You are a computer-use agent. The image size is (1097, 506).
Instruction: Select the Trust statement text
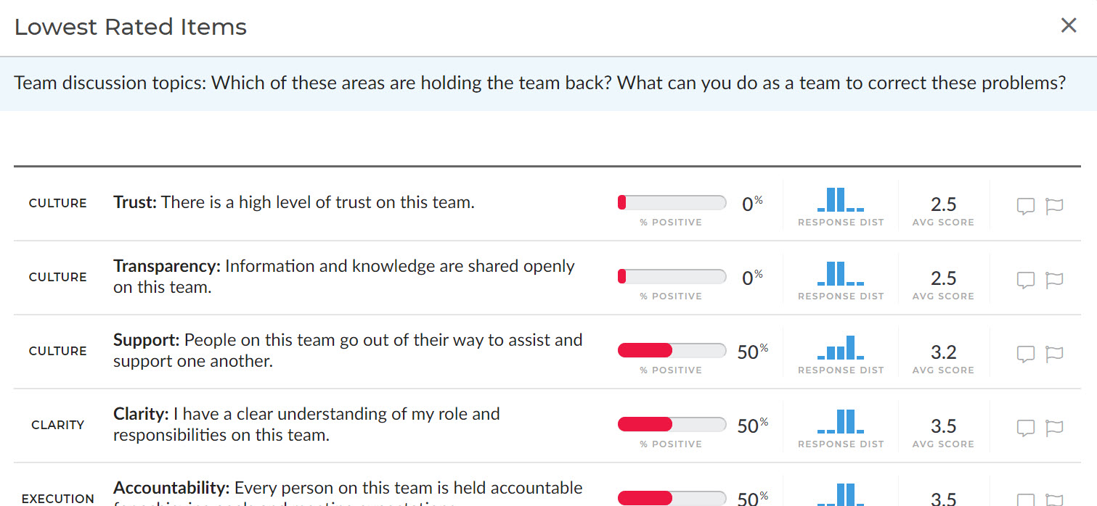tap(317, 202)
